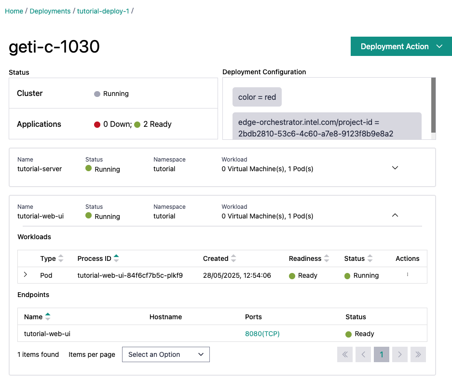The width and height of the screenshot is (452, 380).
Task: Open the 8080(TCP) port link
Action: (x=262, y=334)
